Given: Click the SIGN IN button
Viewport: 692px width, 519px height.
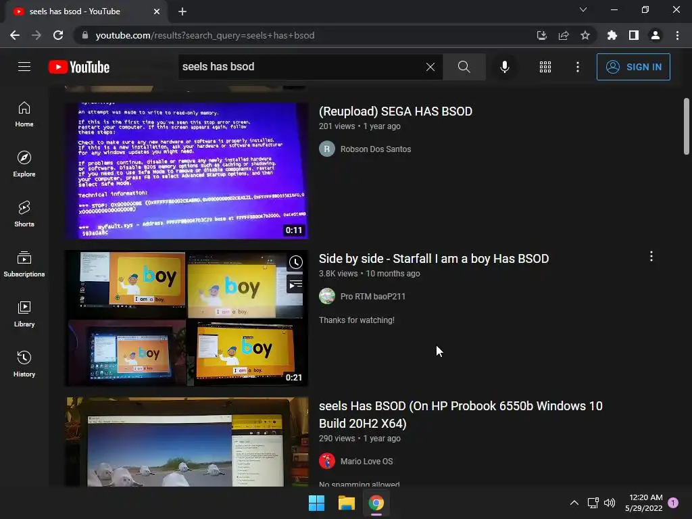Looking at the screenshot, I should tap(633, 67).
